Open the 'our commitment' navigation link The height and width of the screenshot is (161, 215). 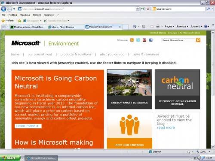click(40, 54)
